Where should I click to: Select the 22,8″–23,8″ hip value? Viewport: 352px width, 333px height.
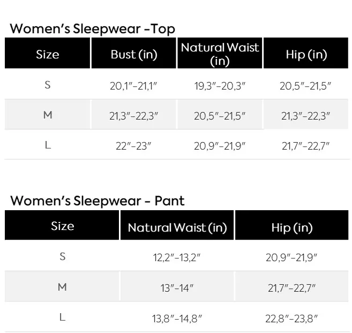pos(292,319)
